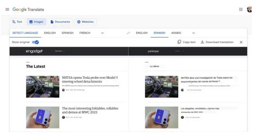Image resolution: width=253 pixels, height=138 pixels.
Task: Open the Websites translation tab
Action: click(85, 22)
